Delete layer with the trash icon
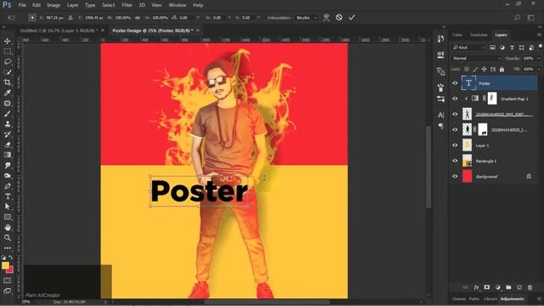The width and height of the screenshot is (544, 306). [530, 287]
